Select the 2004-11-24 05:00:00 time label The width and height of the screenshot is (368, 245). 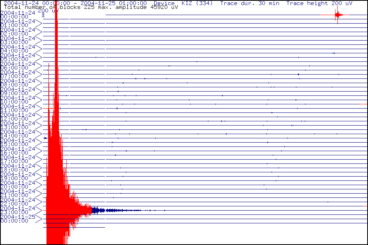click(18, 57)
